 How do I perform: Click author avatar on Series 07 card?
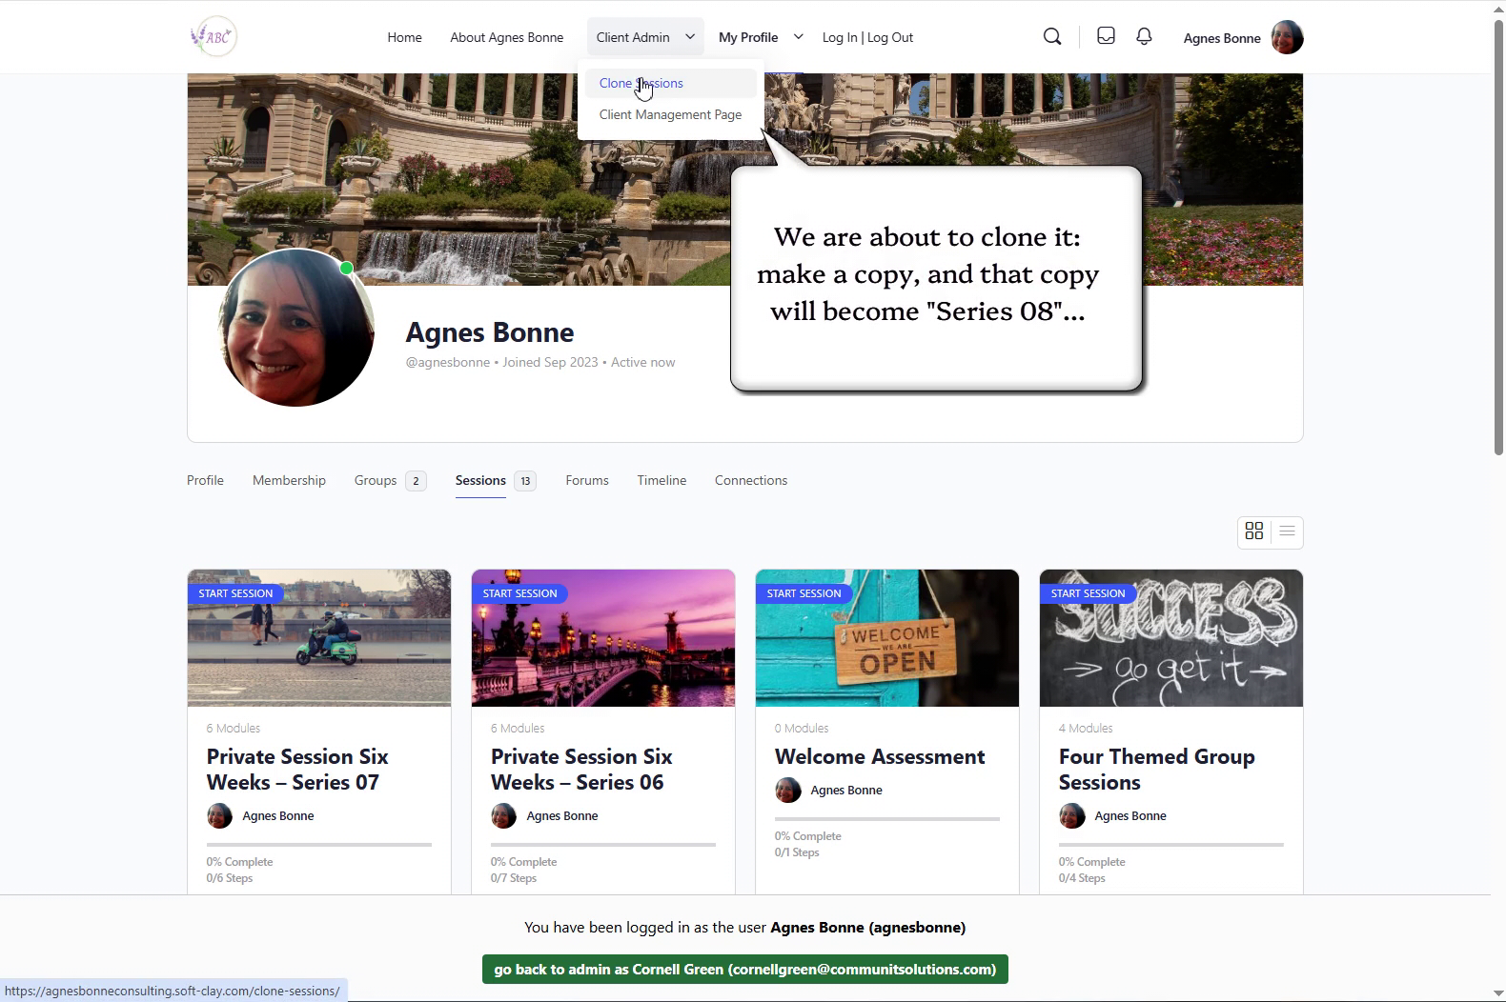point(219,816)
